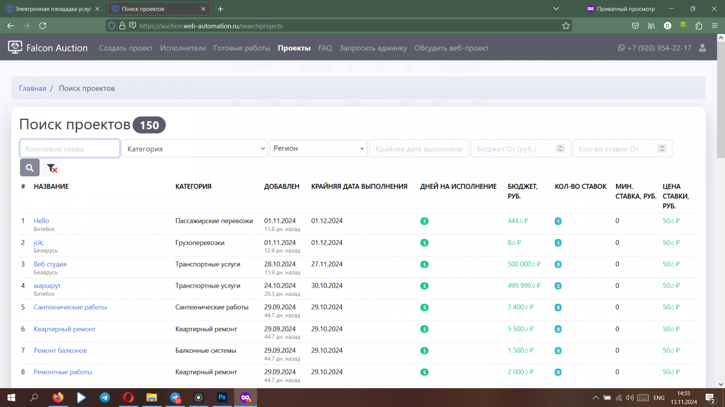Open Telegram from the Windows taskbar
This screenshot has height=407, width=725.
tap(105, 398)
